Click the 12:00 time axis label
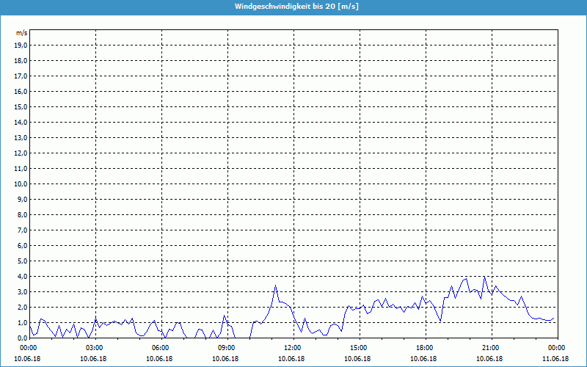This screenshot has width=587, height=367. point(292,348)
